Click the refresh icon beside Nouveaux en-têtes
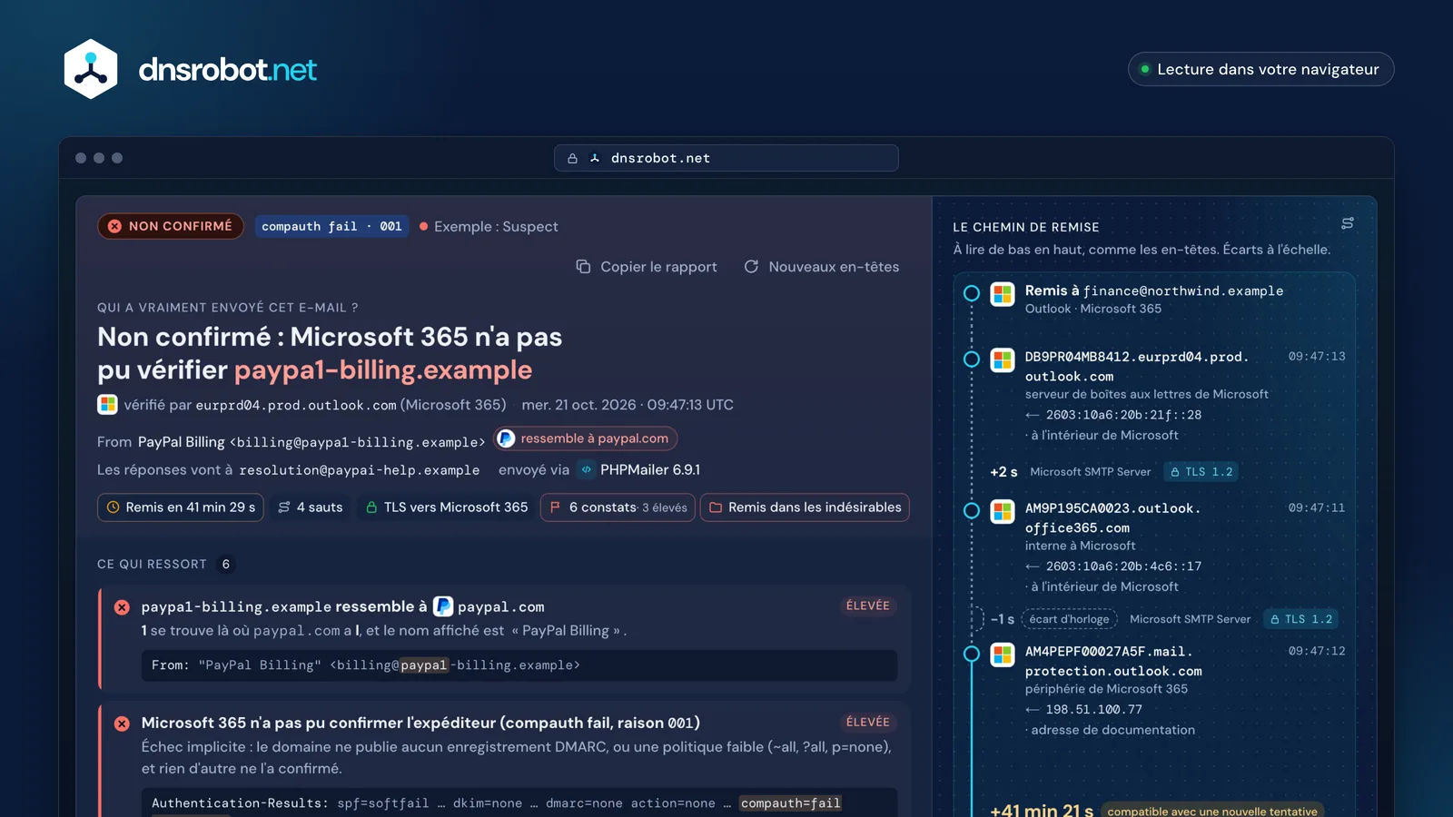Screen dimensions: 1453x817 click(x=751, y=267)
